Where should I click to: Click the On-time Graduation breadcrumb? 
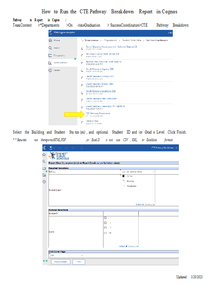(x=131, y=40)
